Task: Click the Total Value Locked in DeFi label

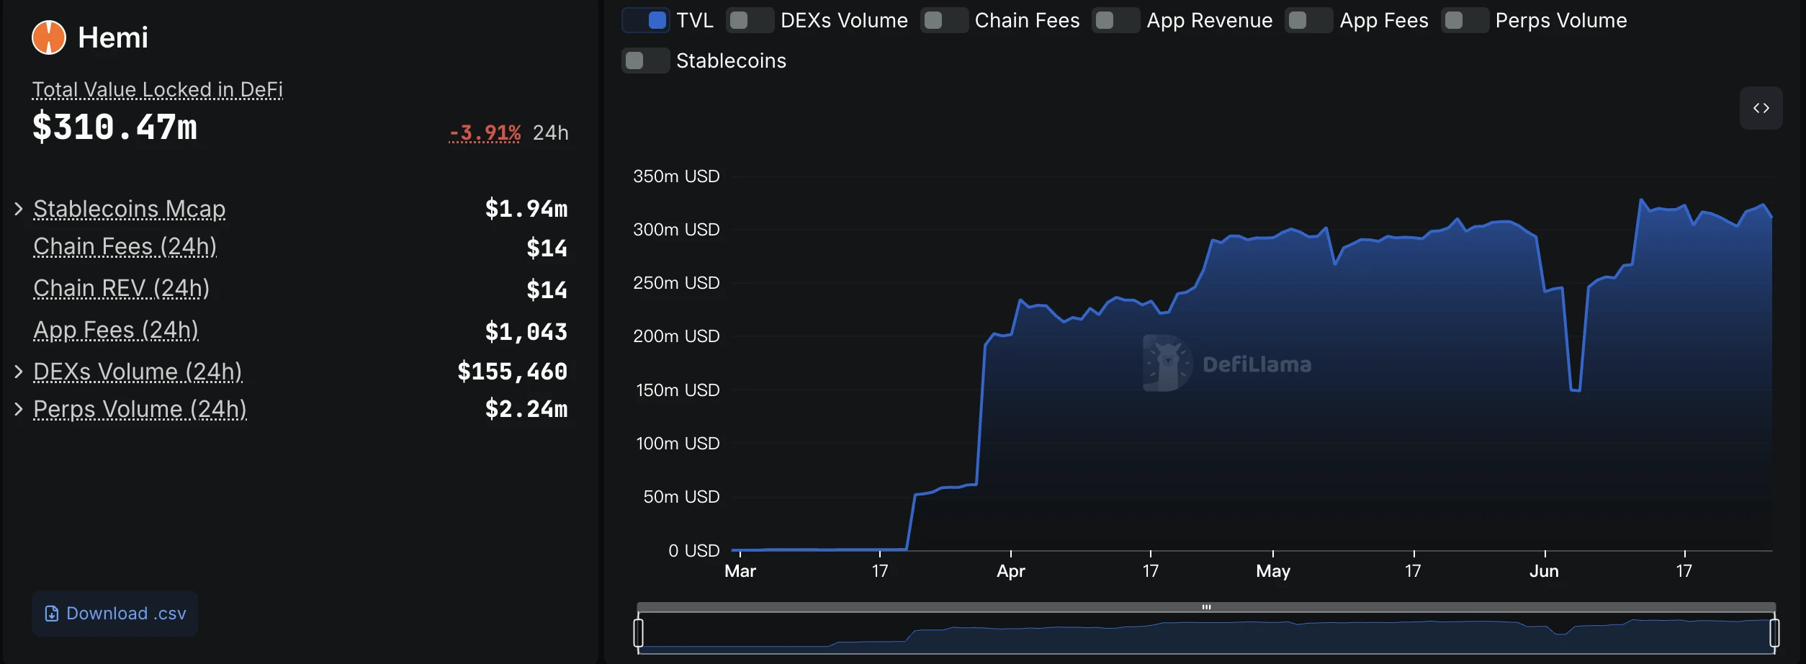Action: (x=157, y=89)
